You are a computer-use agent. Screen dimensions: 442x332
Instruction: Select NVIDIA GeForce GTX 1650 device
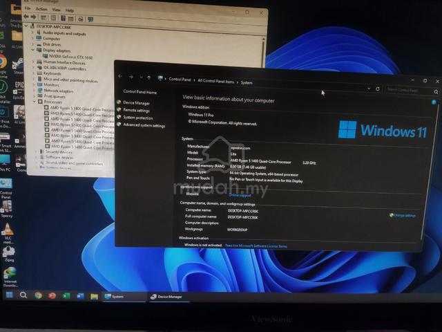coord(70,57)
